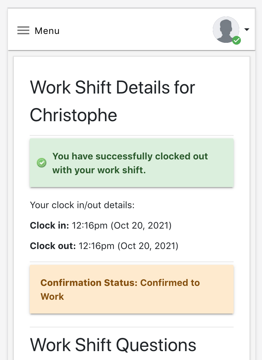
Task: Click the green success check icon in alert
Action: [x=42, y=163]
